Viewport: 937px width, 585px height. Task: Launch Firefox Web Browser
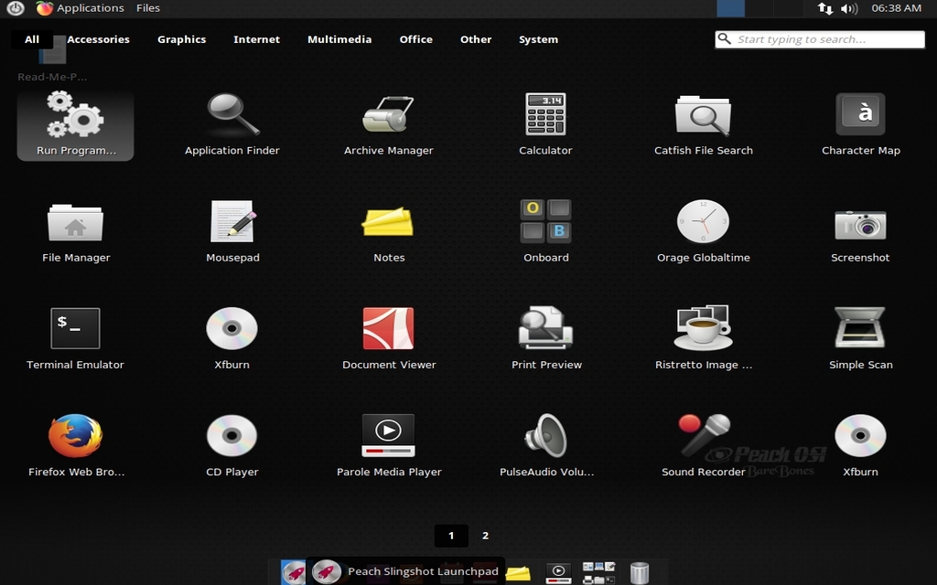coord(75,436)
